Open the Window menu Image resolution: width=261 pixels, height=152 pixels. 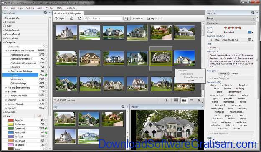coord(49,8)
